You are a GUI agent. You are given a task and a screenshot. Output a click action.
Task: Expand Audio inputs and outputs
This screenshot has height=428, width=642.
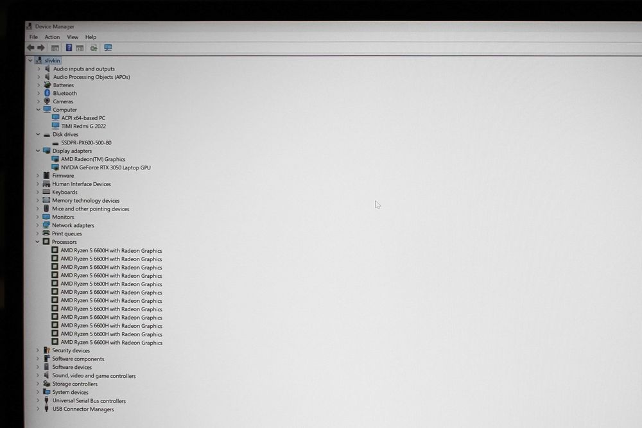(x=39, y=69)
